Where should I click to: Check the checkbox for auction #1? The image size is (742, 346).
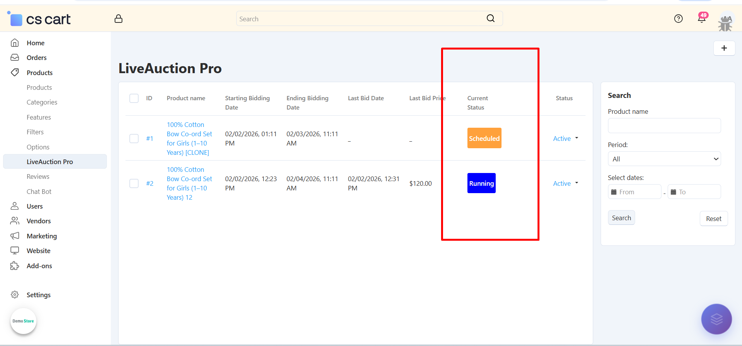(134, 139)
